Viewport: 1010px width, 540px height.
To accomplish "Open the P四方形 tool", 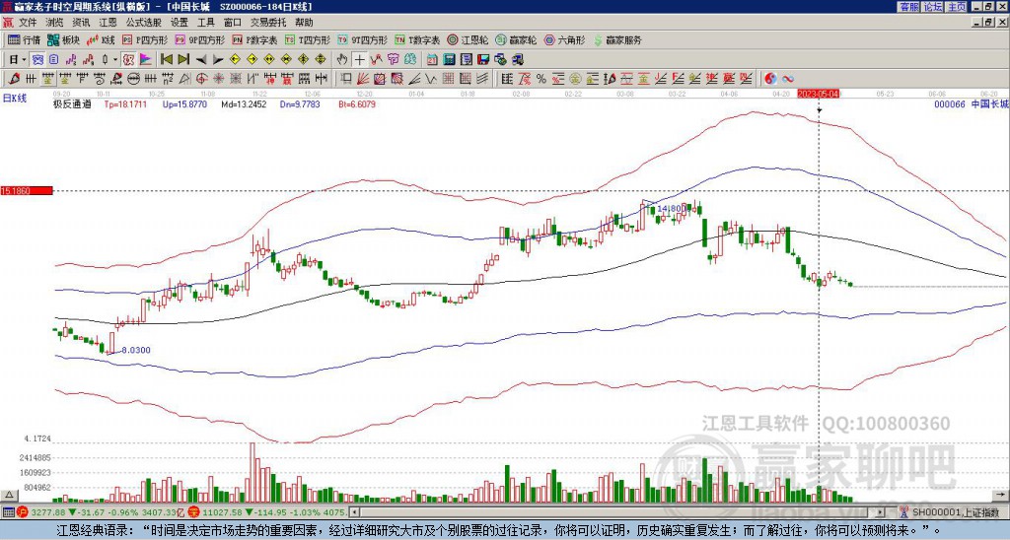I will coord(145,39).
